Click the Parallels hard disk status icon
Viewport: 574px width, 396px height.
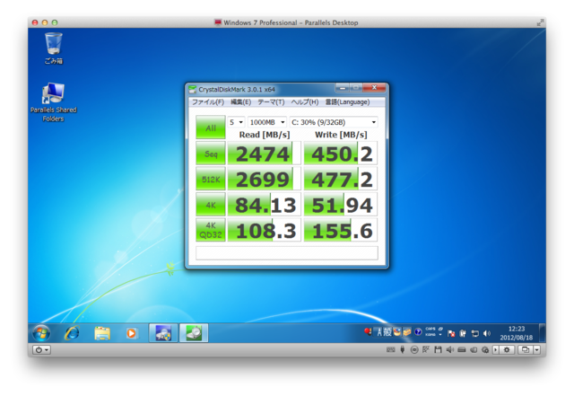(x=462, y=350)
